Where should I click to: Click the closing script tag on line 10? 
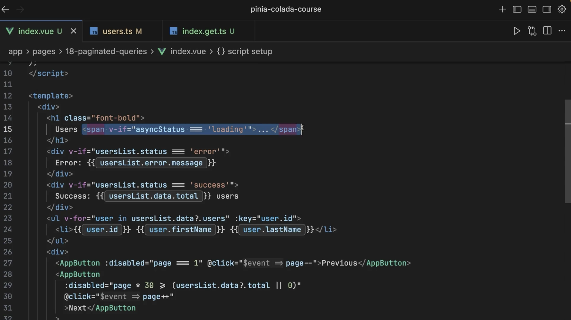(49, 74)
